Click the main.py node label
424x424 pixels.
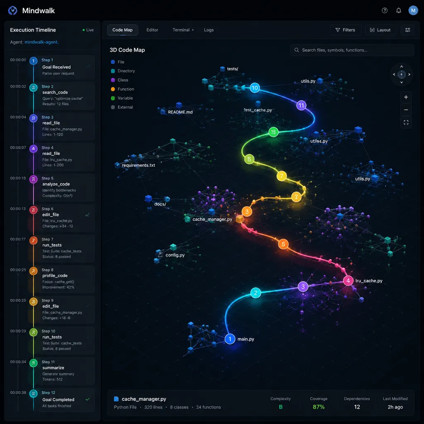pyautogui.click(x=246, y=339)
